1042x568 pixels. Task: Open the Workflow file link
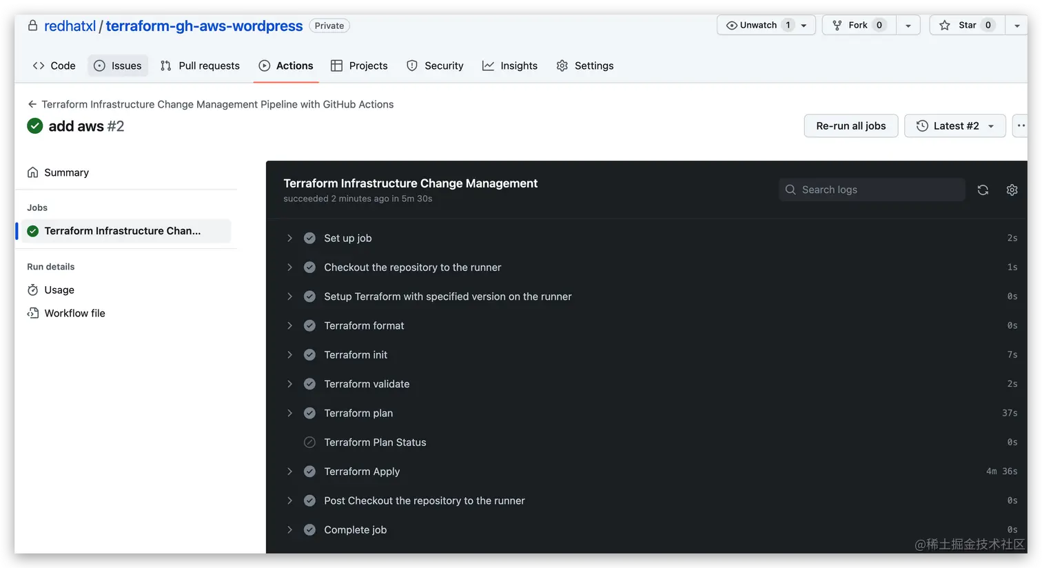[x=74, y=314]
